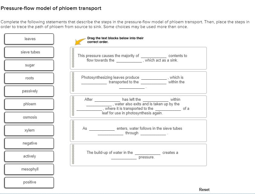255x194 pixels.
Task: Click the 'xylem' choice block
Action: tap(29, 130)
